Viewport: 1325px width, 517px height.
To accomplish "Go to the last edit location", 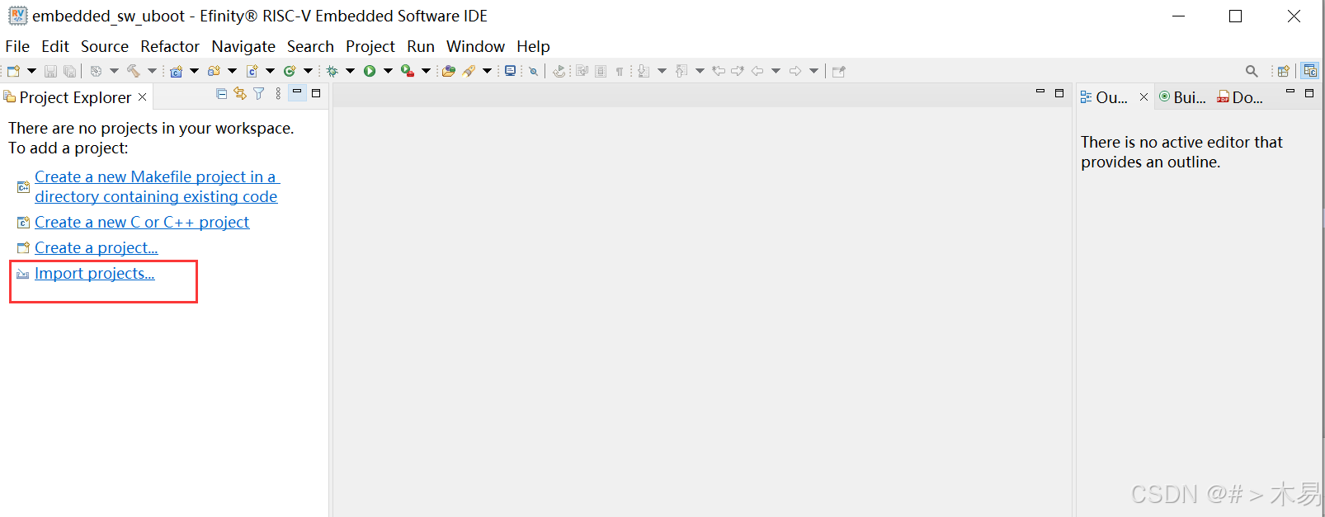I will 719,71.
